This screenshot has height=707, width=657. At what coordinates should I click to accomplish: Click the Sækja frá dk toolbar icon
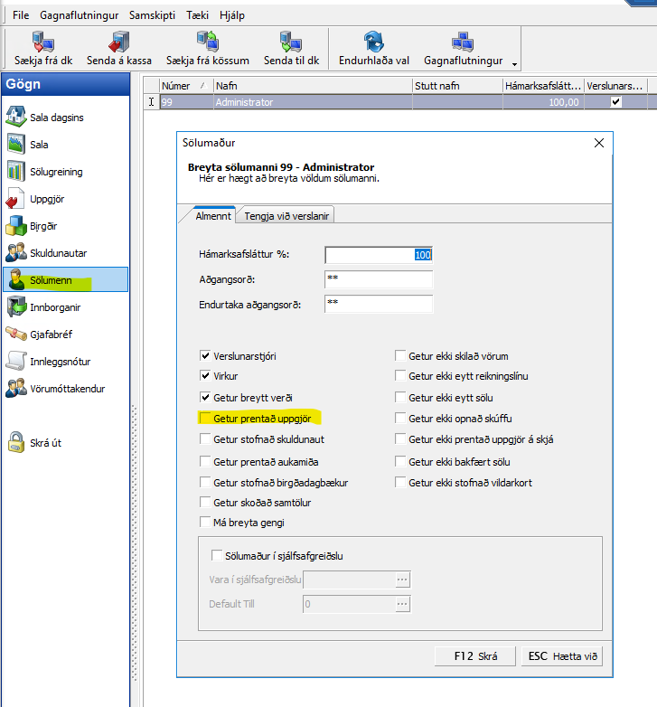click(x=42, y=42)
